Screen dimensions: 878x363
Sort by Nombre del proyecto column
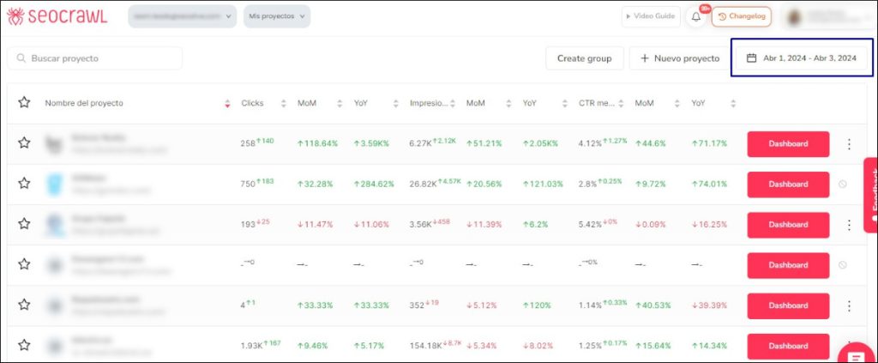point(227,104)
